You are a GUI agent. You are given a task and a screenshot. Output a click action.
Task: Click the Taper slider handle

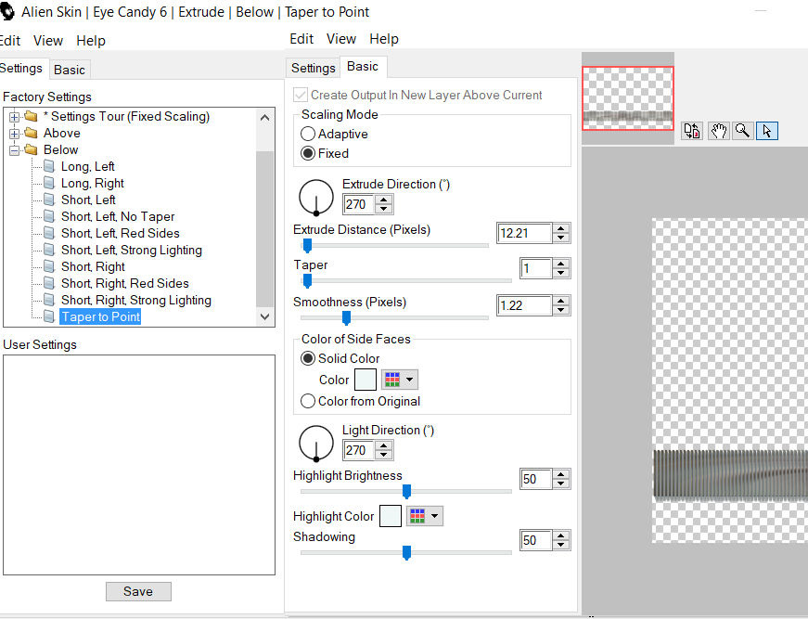tap(307, 281)
